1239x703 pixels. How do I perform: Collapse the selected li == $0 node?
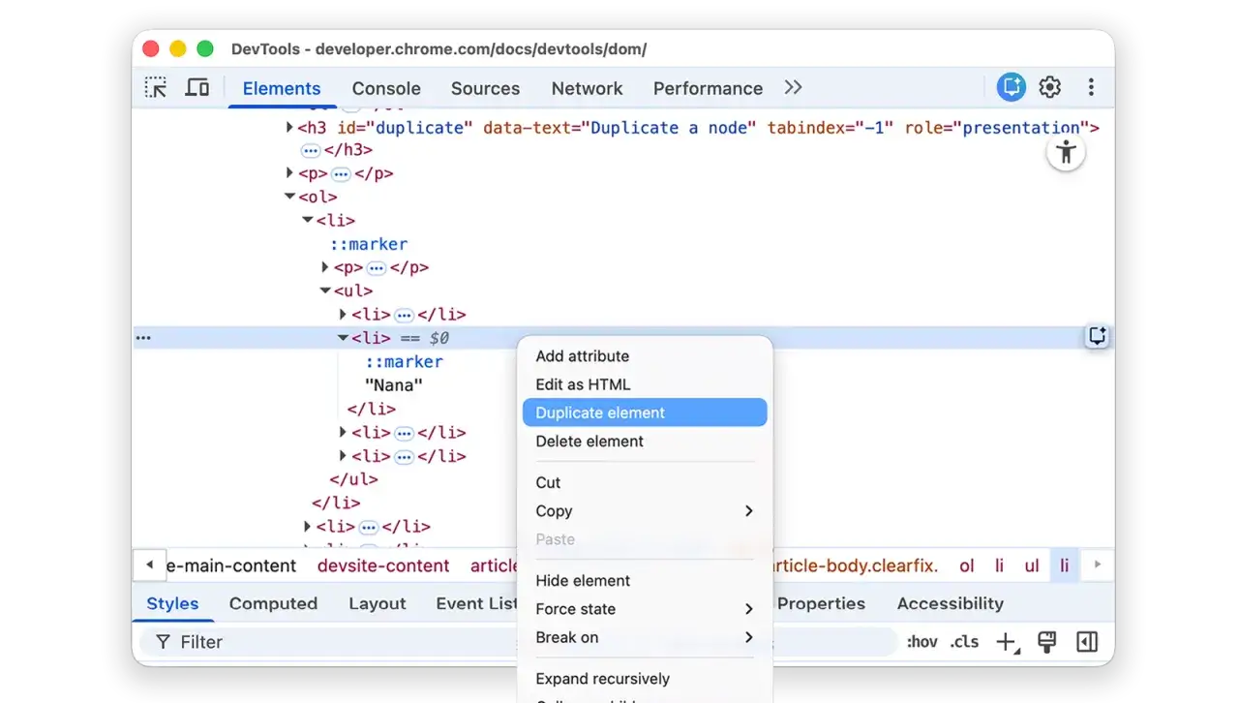click(343, 338)
